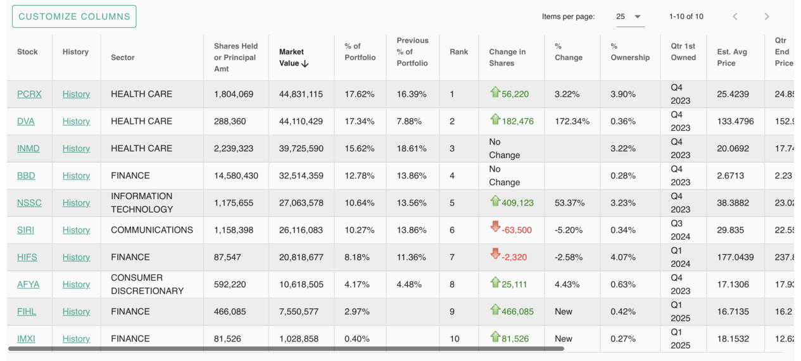Sort by the % of Portfolio column header
Screen dimensions: 801x361
point(360,52)
